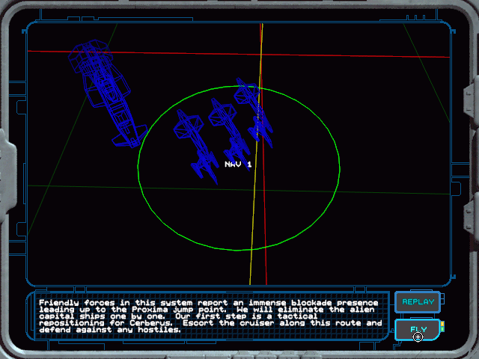Click the rightmost fighter wireframe on the yellow line
The image size is (479, 359).
pos(254,113)
